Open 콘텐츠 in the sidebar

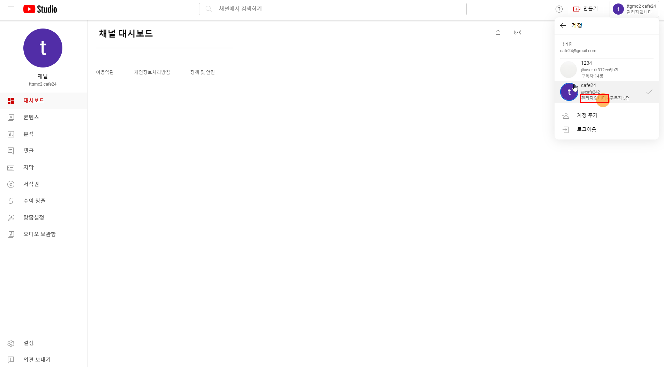point(31,118)
